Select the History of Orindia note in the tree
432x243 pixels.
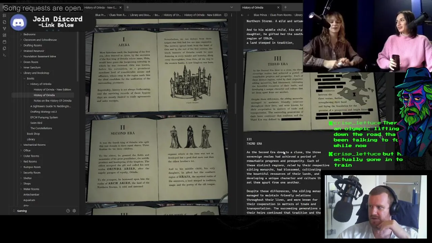[x=44, y=95]
